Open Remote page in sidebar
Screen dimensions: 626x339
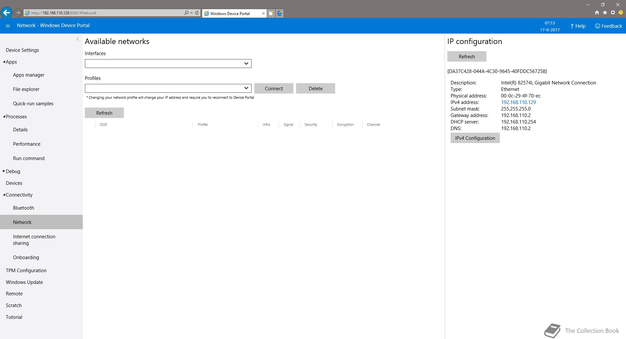14,294
